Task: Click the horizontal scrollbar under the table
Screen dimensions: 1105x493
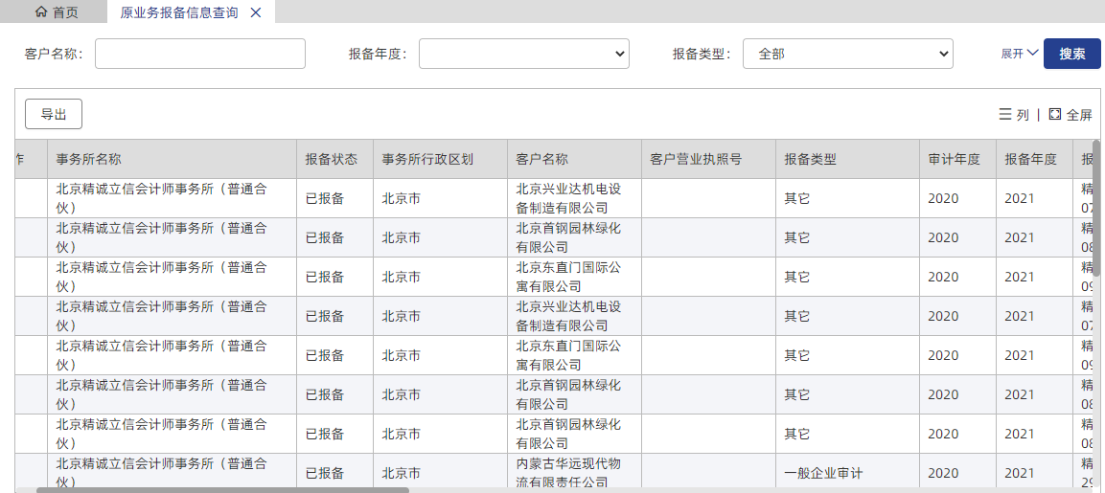Action: coord(222,489)
